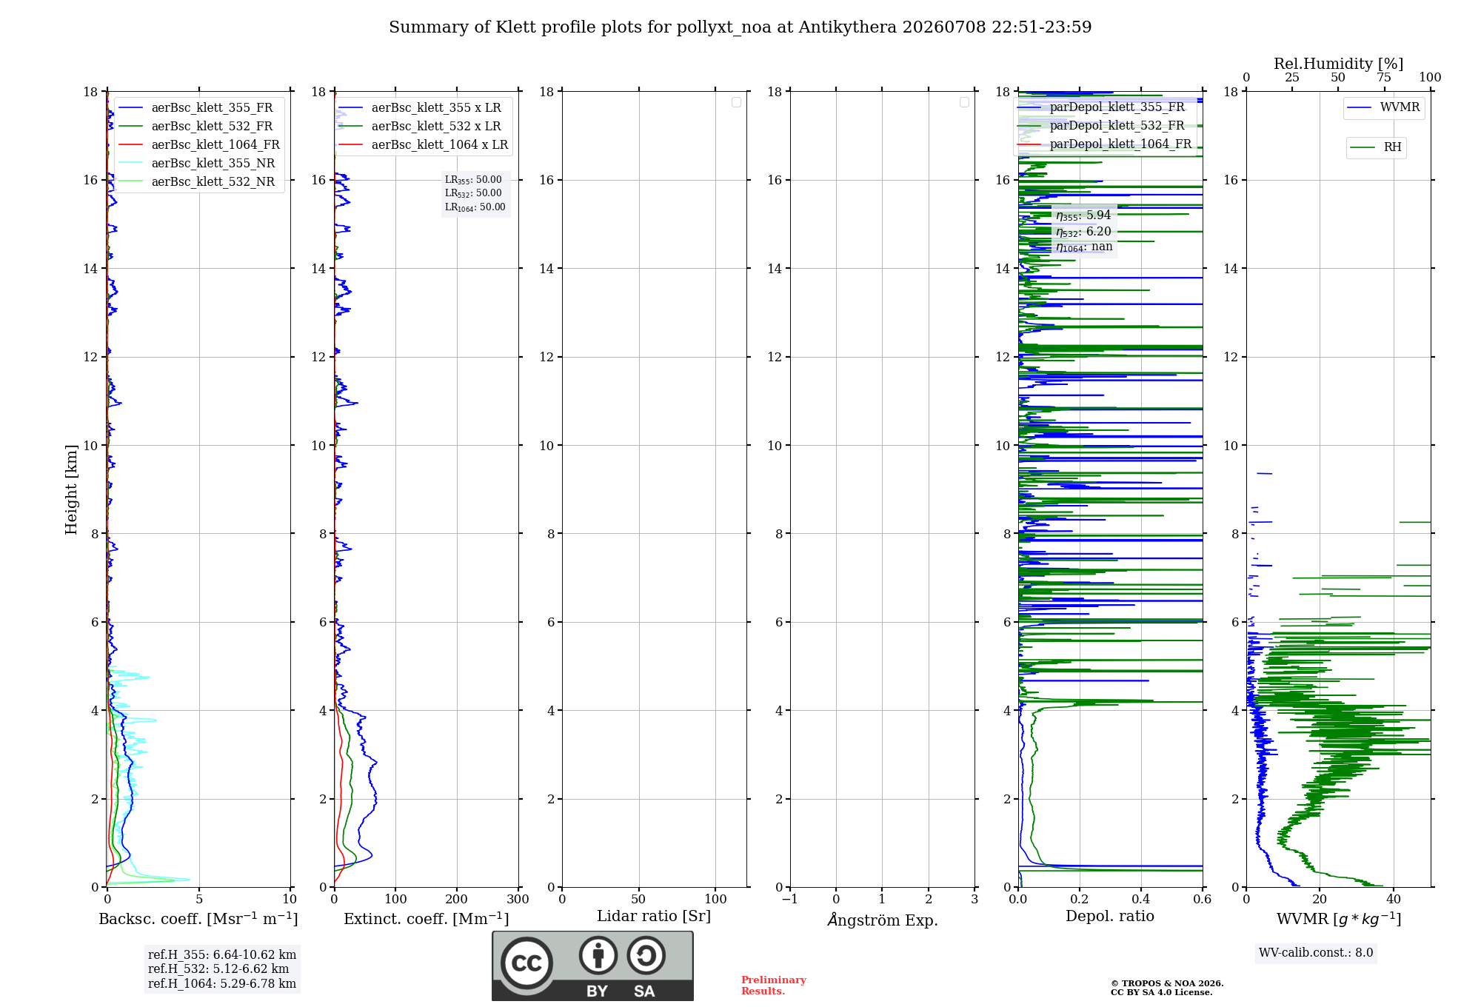Click the ref.H_355 reference height text
This screenshot has height=1007, width=1481.
coord(222,955)
